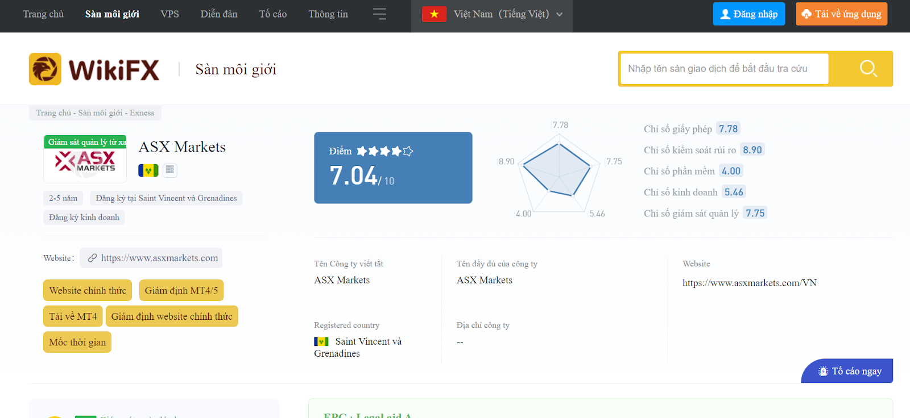Click Chỉ số giám sát quản lý 7.75
The width and height of the screenshot is (910, 418).
755,213
